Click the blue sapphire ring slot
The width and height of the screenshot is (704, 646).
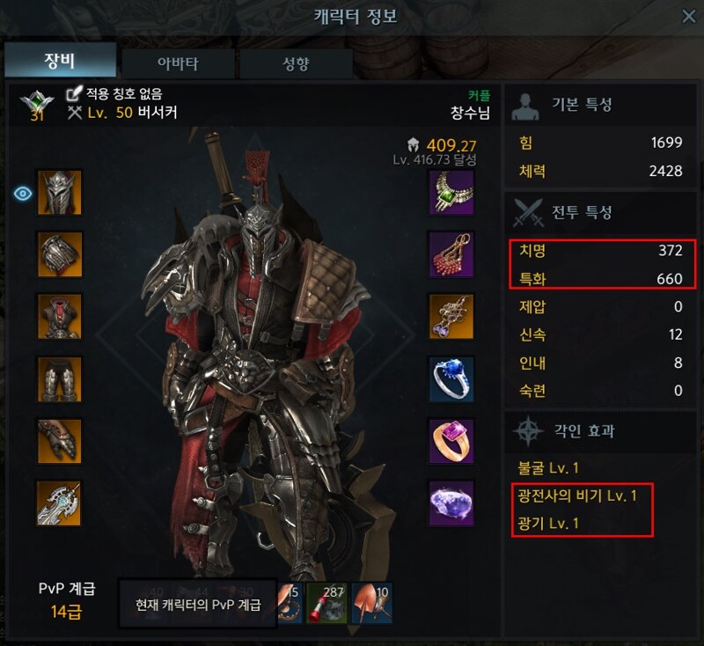point(451,379)
